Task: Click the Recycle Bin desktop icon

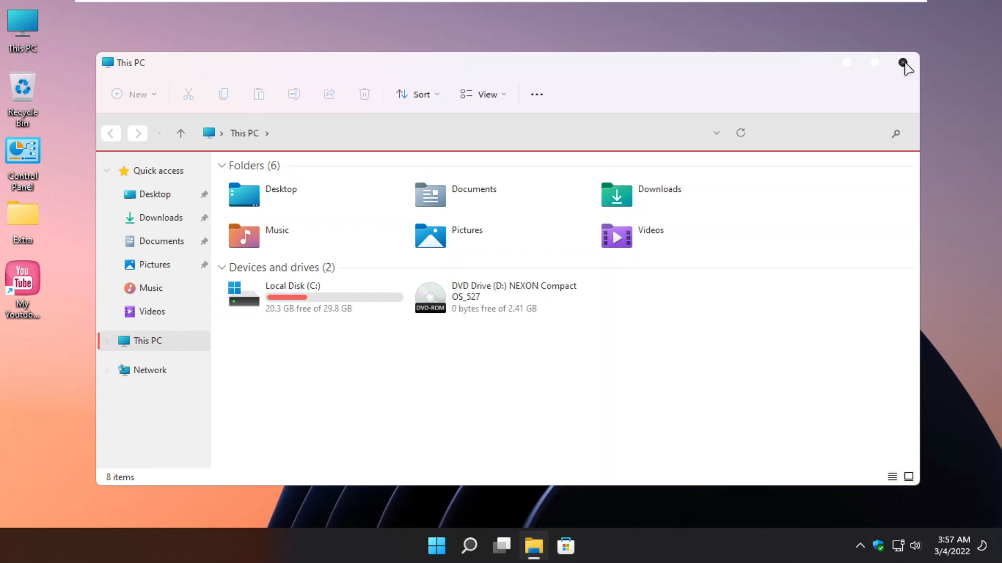Action: [22, 100]
